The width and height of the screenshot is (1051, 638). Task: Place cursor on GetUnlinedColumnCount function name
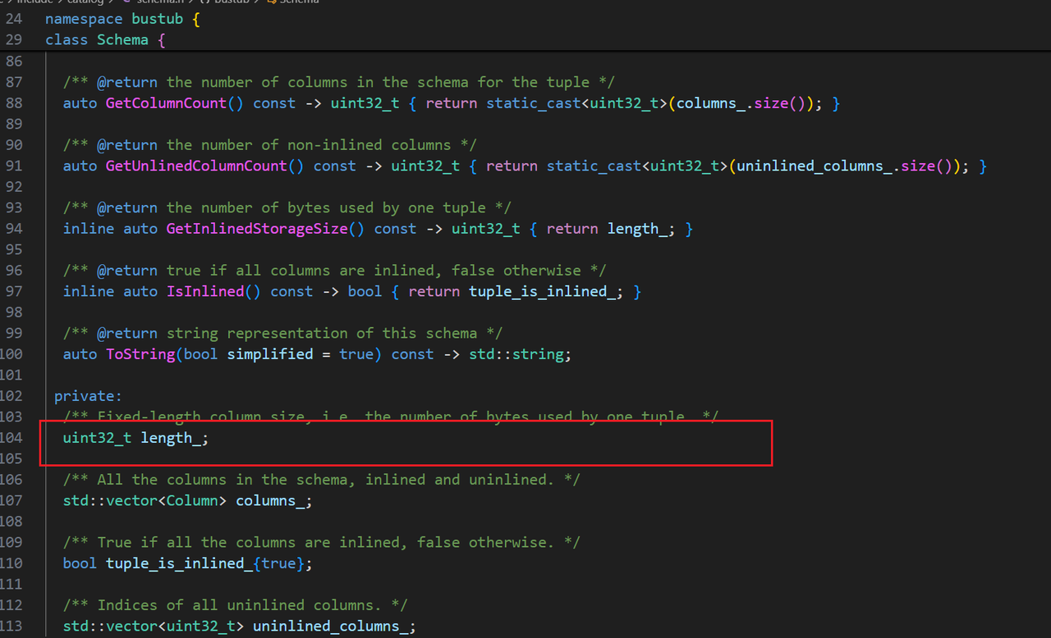[x=196, y=166]
